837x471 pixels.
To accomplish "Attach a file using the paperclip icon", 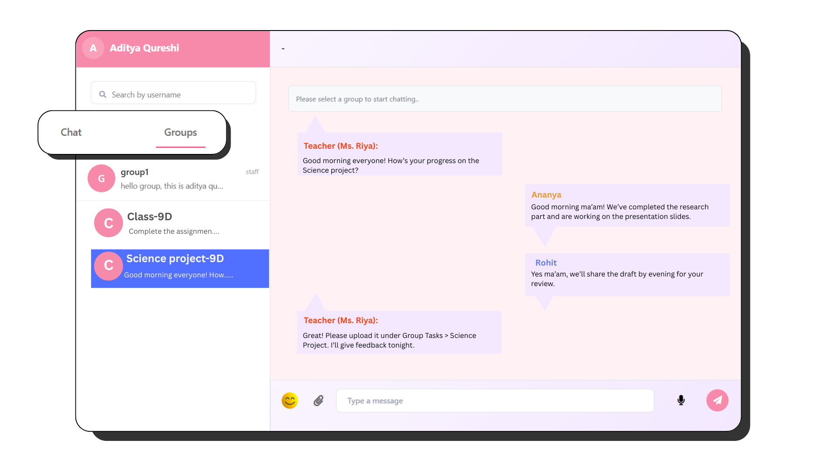I will [319, 400].
